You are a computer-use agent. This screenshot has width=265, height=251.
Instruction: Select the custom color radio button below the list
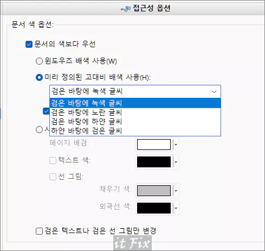coord(39,129)
